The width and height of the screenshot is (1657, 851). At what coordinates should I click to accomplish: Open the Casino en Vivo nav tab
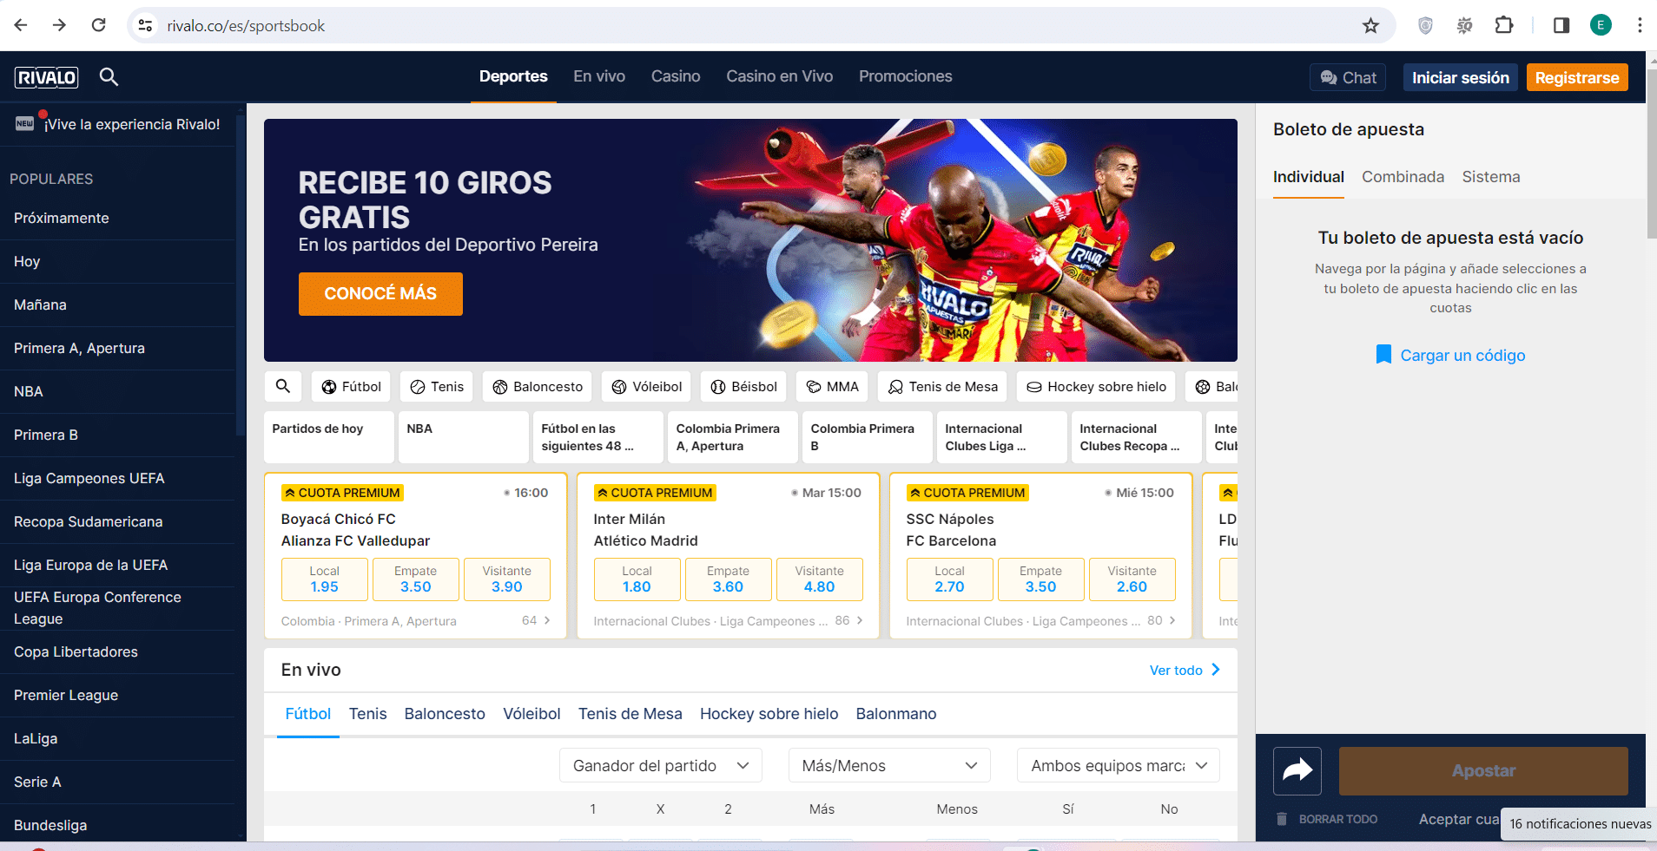(x=780, y=76)
